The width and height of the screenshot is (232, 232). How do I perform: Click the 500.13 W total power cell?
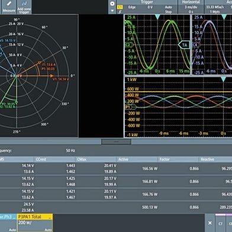(150, 207)
